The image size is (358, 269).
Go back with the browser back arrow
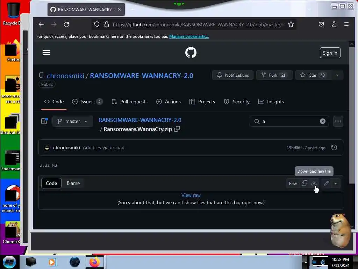(41, 25)
